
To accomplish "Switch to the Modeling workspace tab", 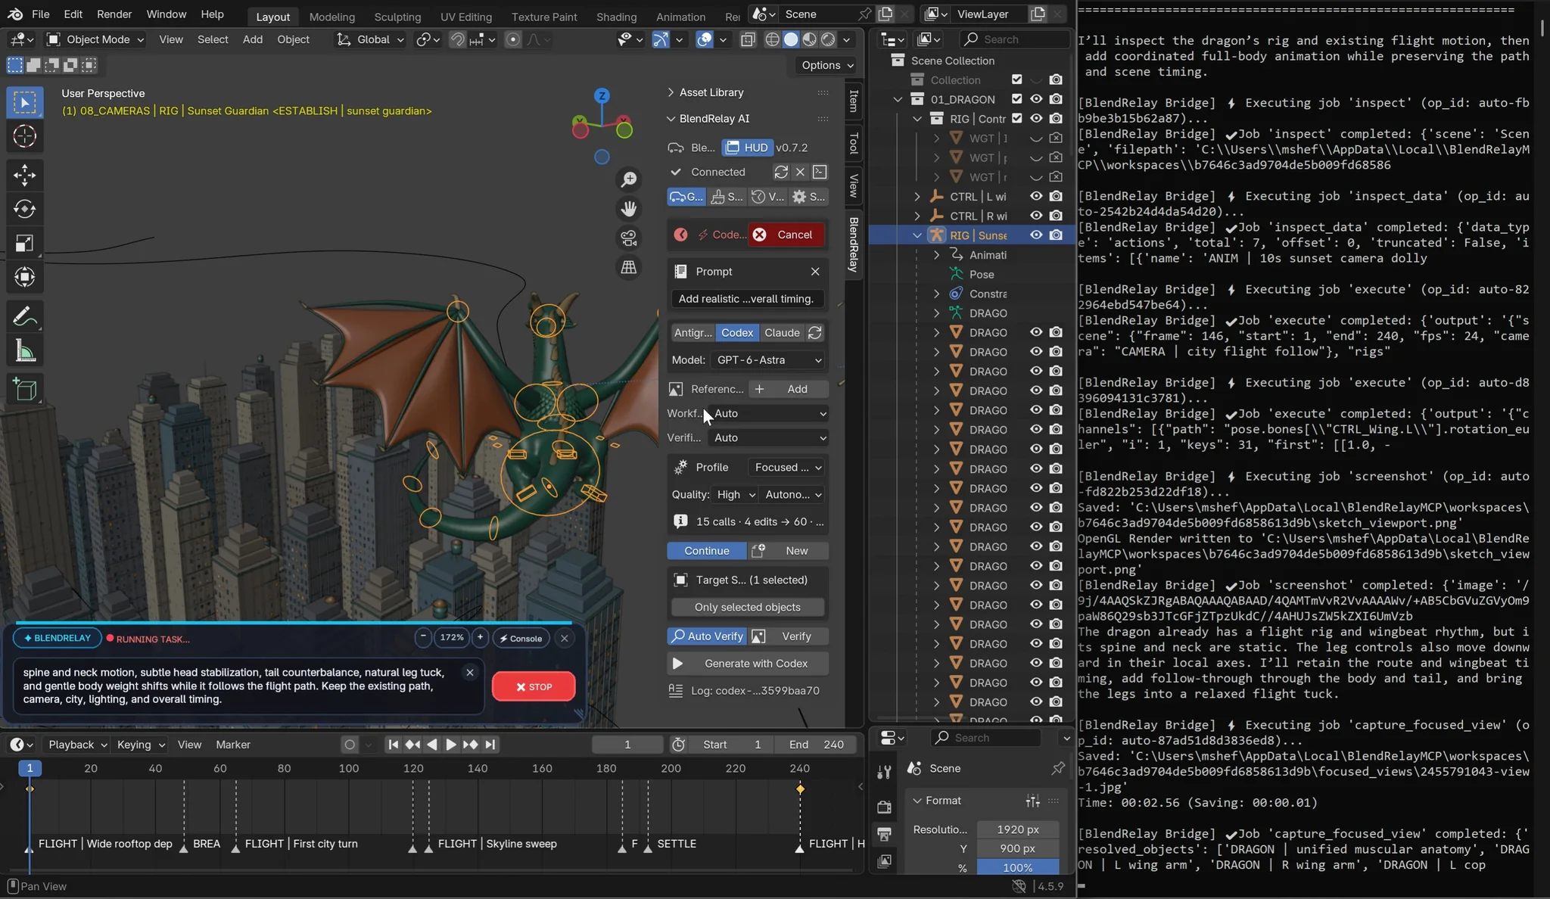I will click(332, 17).
